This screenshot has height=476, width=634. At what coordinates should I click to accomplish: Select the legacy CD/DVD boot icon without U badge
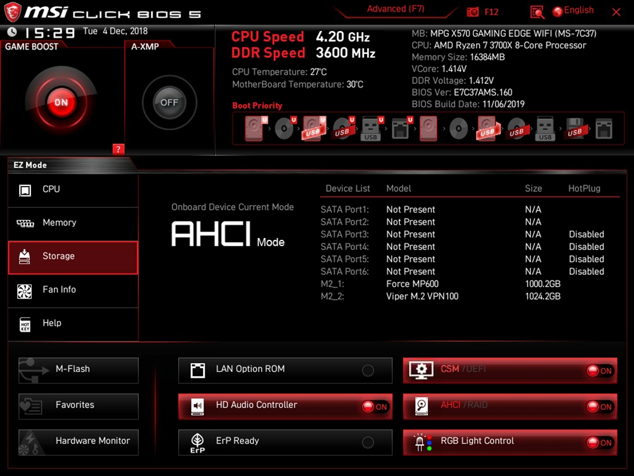(x=458, y=129)
